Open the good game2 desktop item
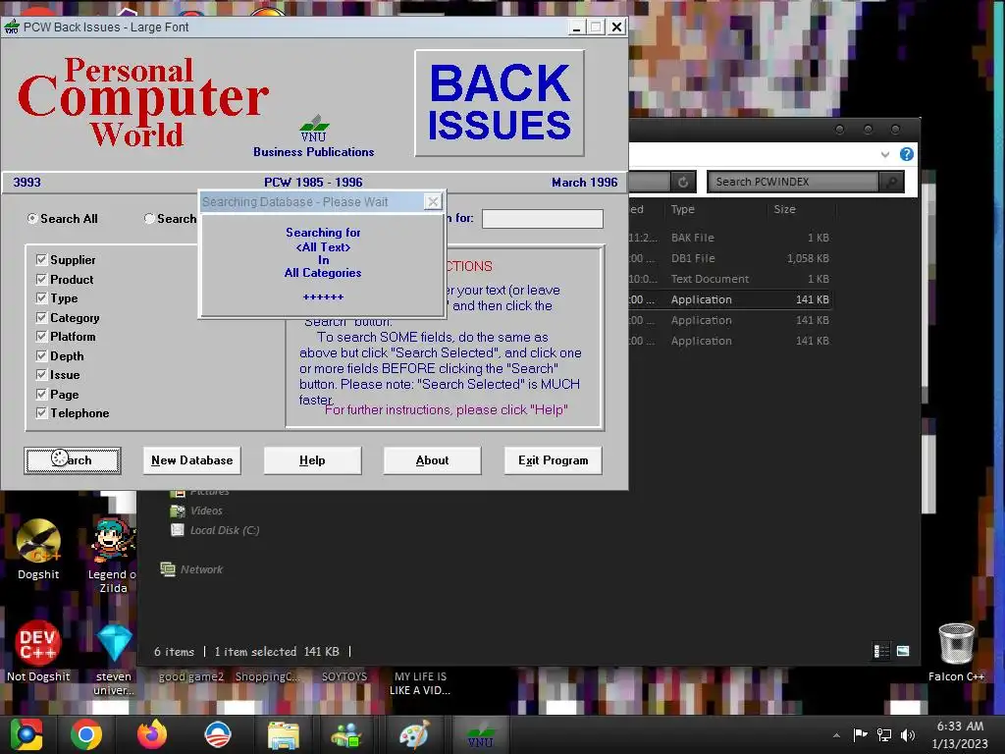Screen dimensions: 1005x754 [191, 676]
